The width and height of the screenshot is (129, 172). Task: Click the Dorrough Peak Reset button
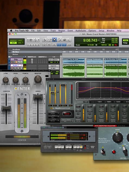(63, 147)
